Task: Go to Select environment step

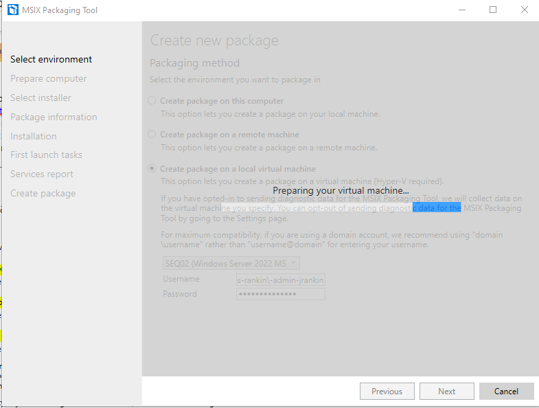Action: 51,60
